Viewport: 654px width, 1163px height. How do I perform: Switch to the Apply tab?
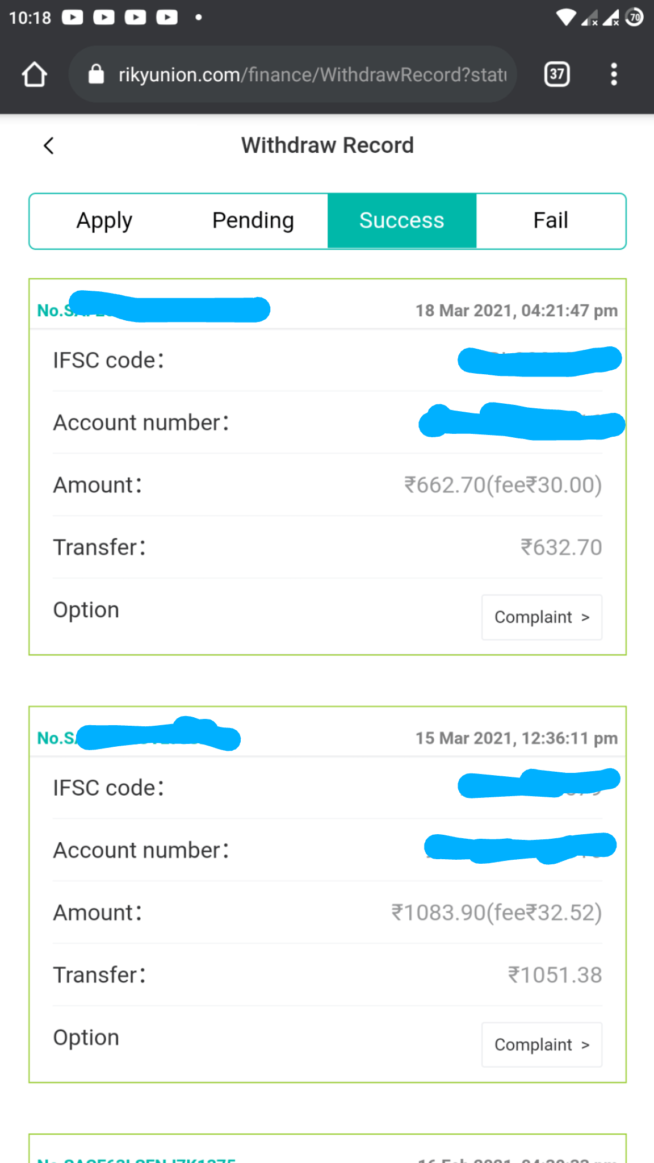[104, 220]
